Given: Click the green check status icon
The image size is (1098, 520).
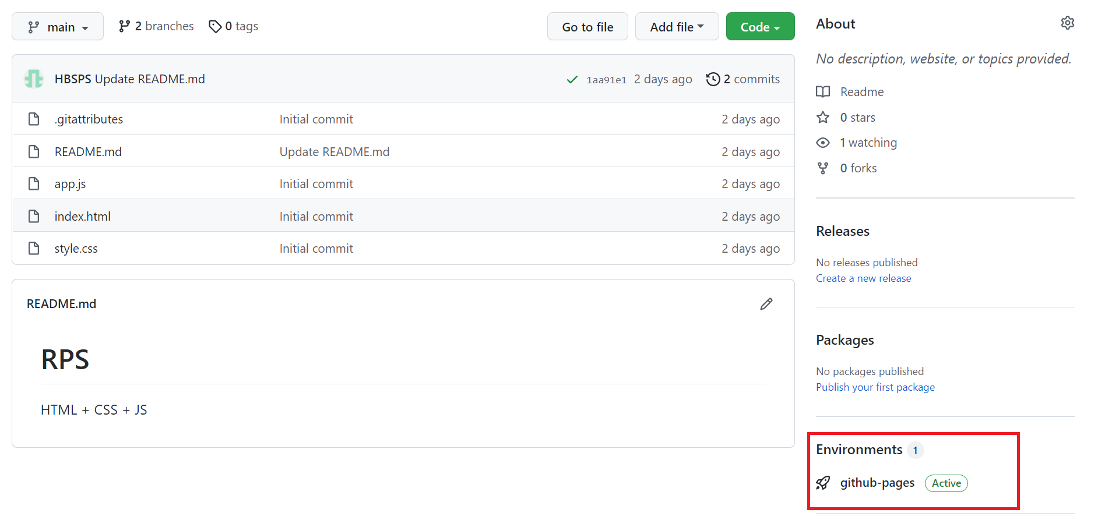Looking at the screenshot, I should (572, 79).
